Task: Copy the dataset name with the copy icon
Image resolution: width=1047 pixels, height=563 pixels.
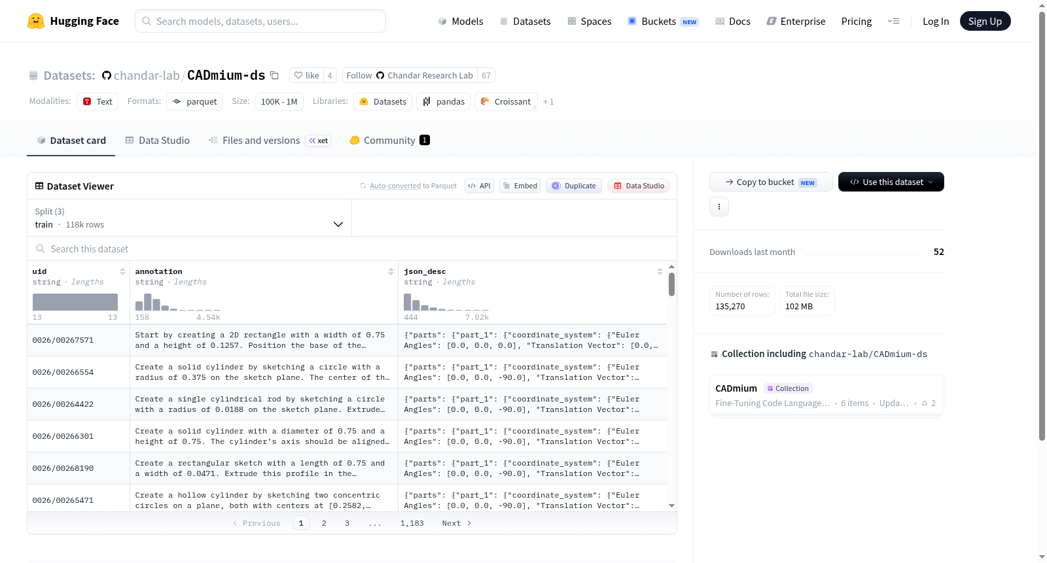Action: (x=275, y=75)
